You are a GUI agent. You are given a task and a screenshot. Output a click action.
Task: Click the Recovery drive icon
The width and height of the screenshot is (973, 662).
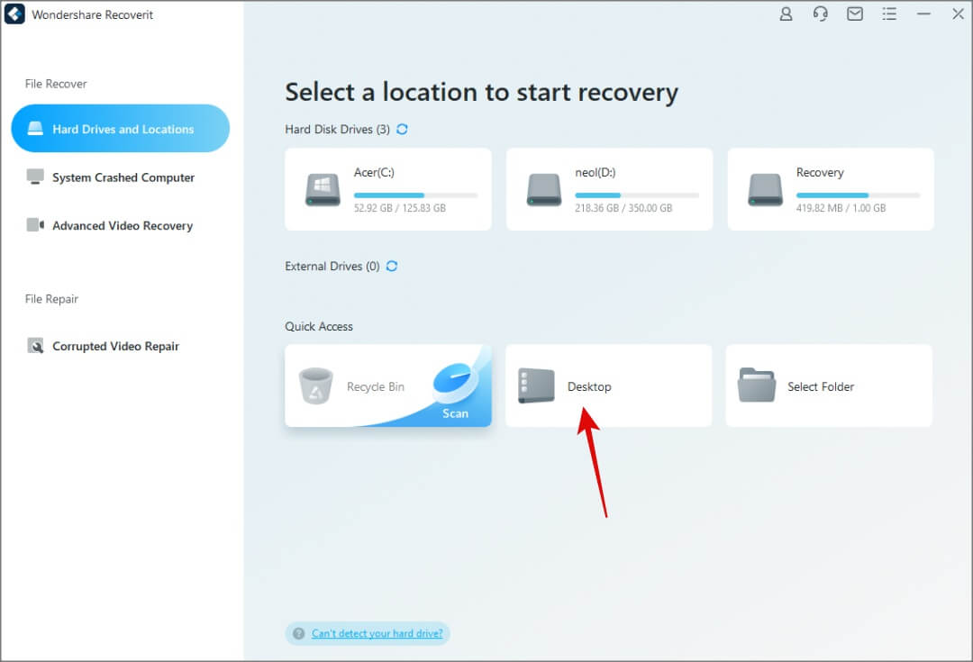tap(765, 189)
